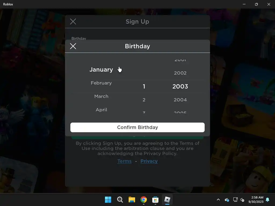Open the notifications bell icon
The image size is (275, 206).
click(x=268, y=200)
